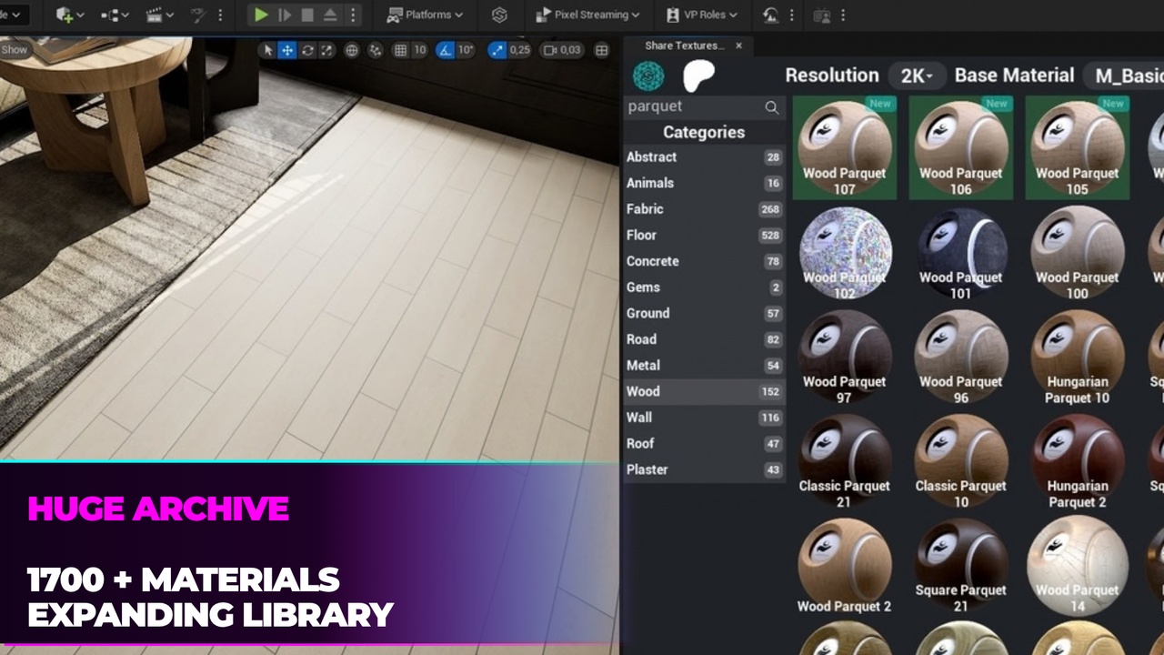Choose the Select objects cursor tool

click(x=267, y=50)
